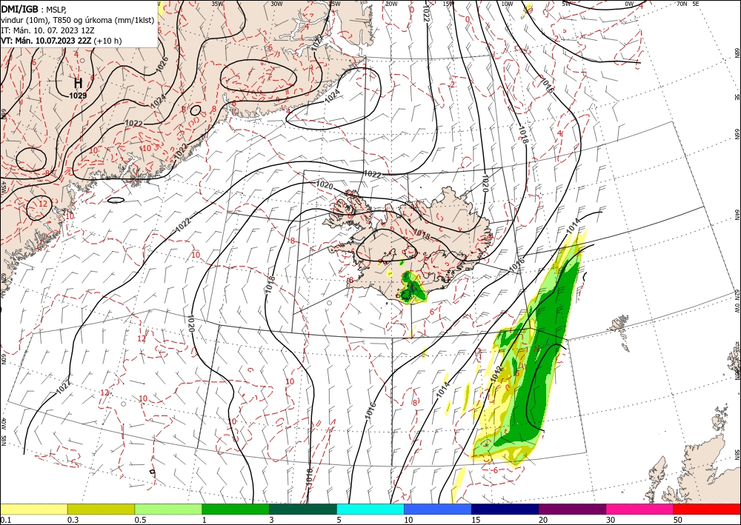Pick the light green 0.5–1 legend band
This screenshot has width=741, height=525.
[x=168, y=509]
